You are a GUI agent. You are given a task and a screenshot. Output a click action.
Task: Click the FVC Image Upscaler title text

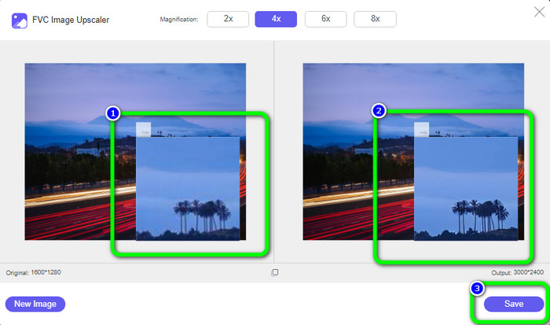pyautogui.click(x=73, y=20)
